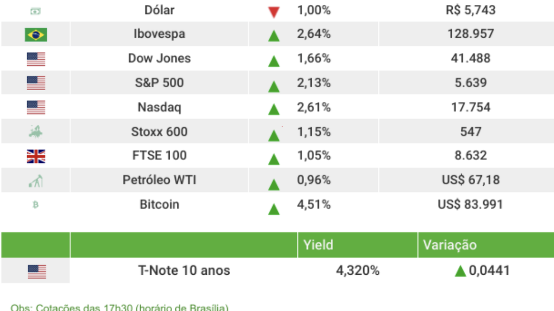
Task: Select the Variação column header
Action: 450,245
